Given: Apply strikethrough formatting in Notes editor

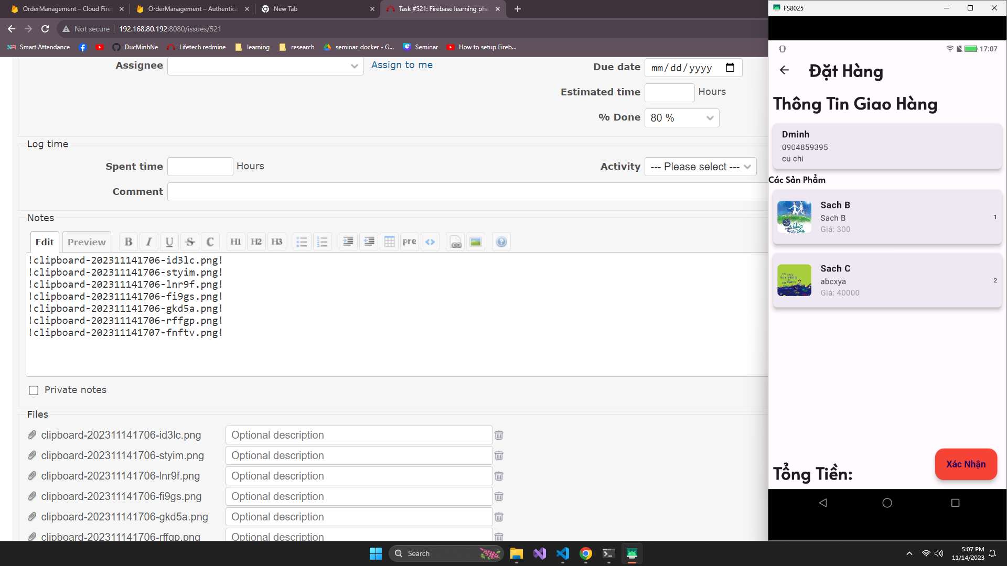Looking at the screenshot, I should (x=190, y=242).
